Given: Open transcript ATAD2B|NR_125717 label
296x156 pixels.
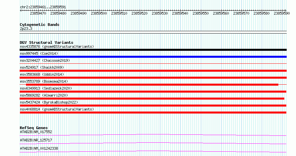Looking at the screenshot, I should click(x=36, y=140).
